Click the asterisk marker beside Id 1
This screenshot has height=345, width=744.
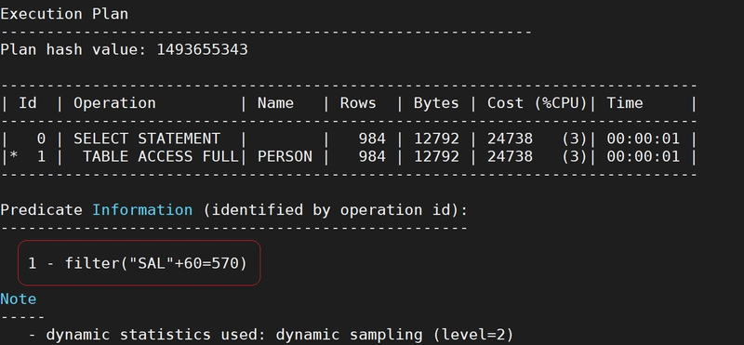pyautogui.click(x=13, y=155)
